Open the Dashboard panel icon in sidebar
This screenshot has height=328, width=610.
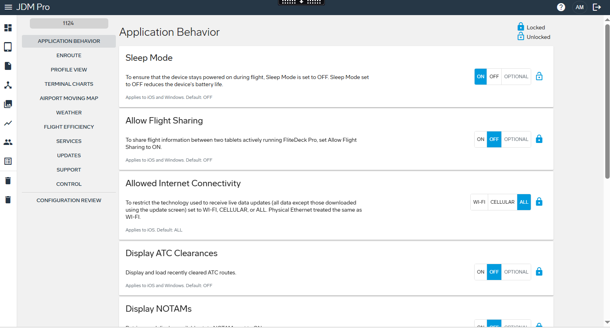[x=8, y=28]
